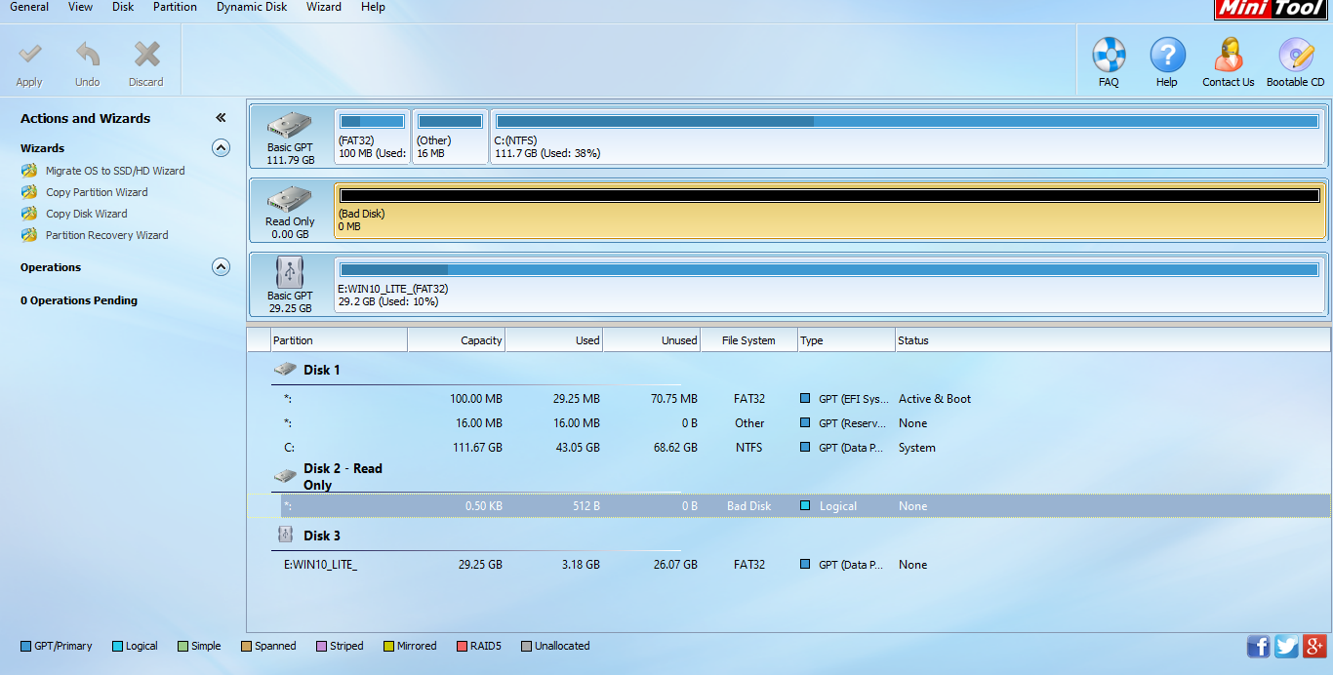Launch the Bootable CD builder

click(1295, 56)
